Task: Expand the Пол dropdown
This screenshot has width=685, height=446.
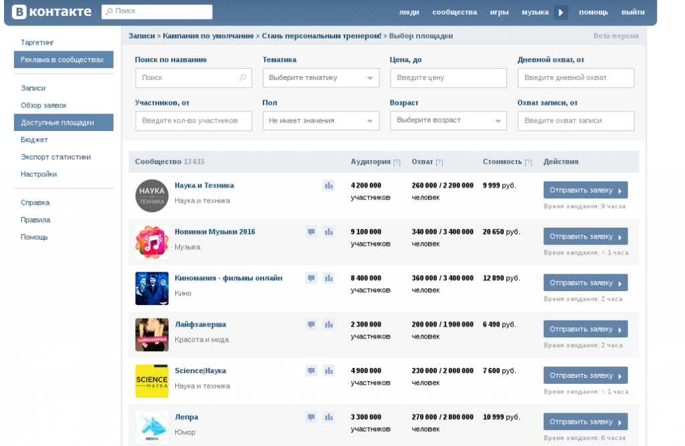Action: tap(320, 121)
